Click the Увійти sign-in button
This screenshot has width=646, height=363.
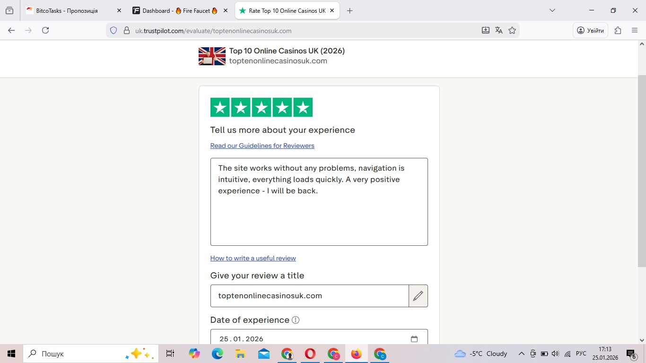tap(591, 30)
